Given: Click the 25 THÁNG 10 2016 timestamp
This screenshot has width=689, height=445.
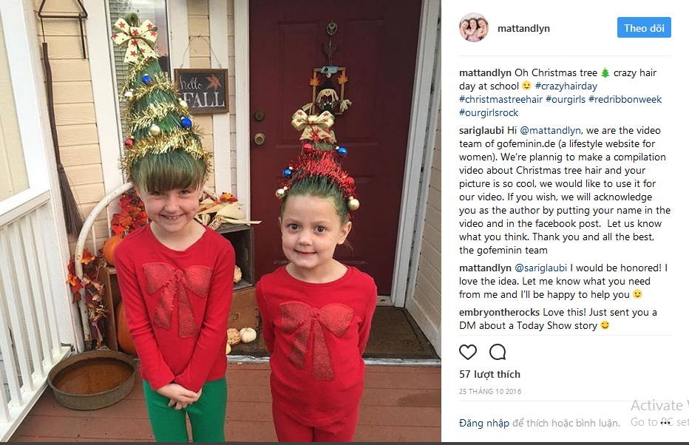Looking at the screenshot, I should tap(490, 391).
